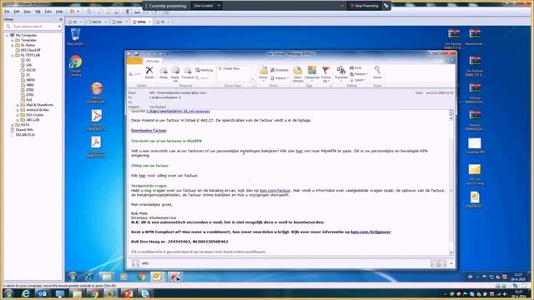The height and width of the screenshot is (300, 534).
Task: Click Find binoculars in ribbon
Action: [355, 68]
